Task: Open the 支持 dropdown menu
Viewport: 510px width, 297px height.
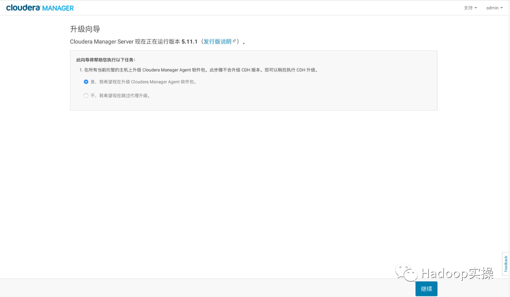Action: click(470, 8)
